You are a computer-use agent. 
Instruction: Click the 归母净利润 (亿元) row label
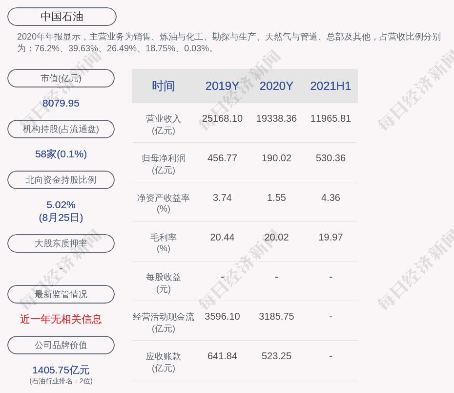[164, 164]
